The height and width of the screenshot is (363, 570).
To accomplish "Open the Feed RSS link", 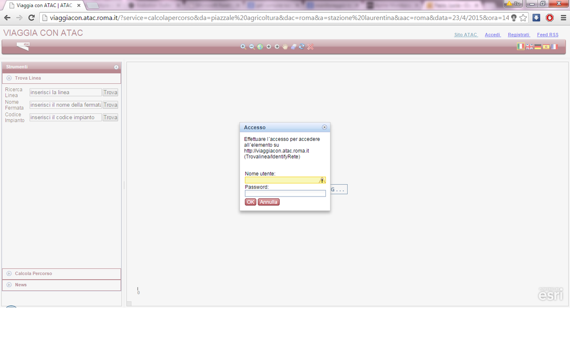I will [x=548, y=35].
